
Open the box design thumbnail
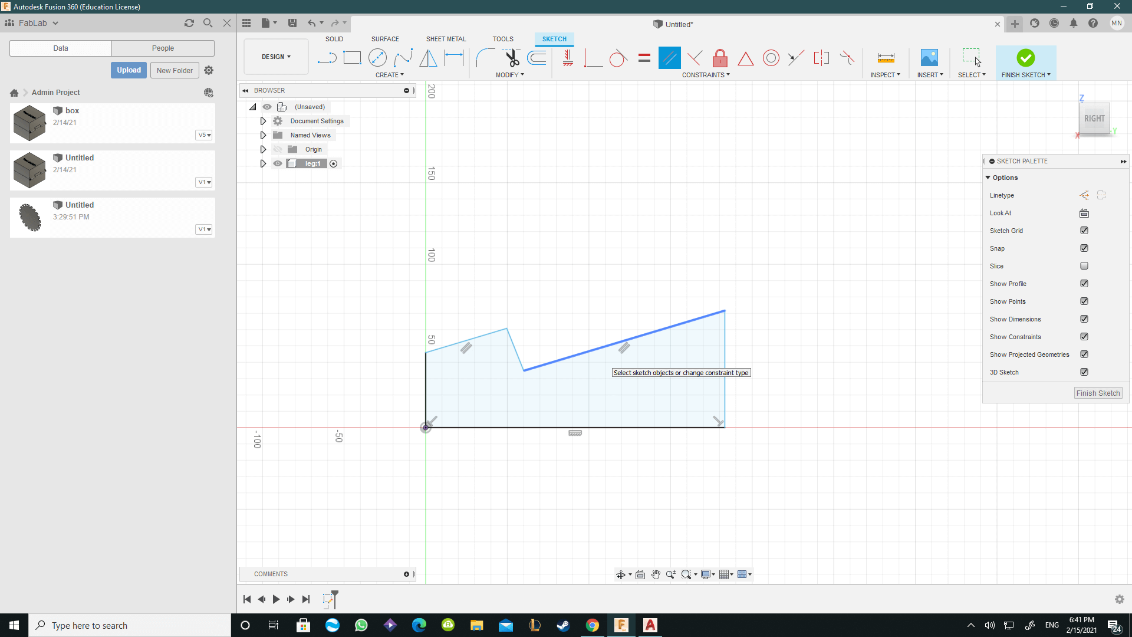[29, 123]
